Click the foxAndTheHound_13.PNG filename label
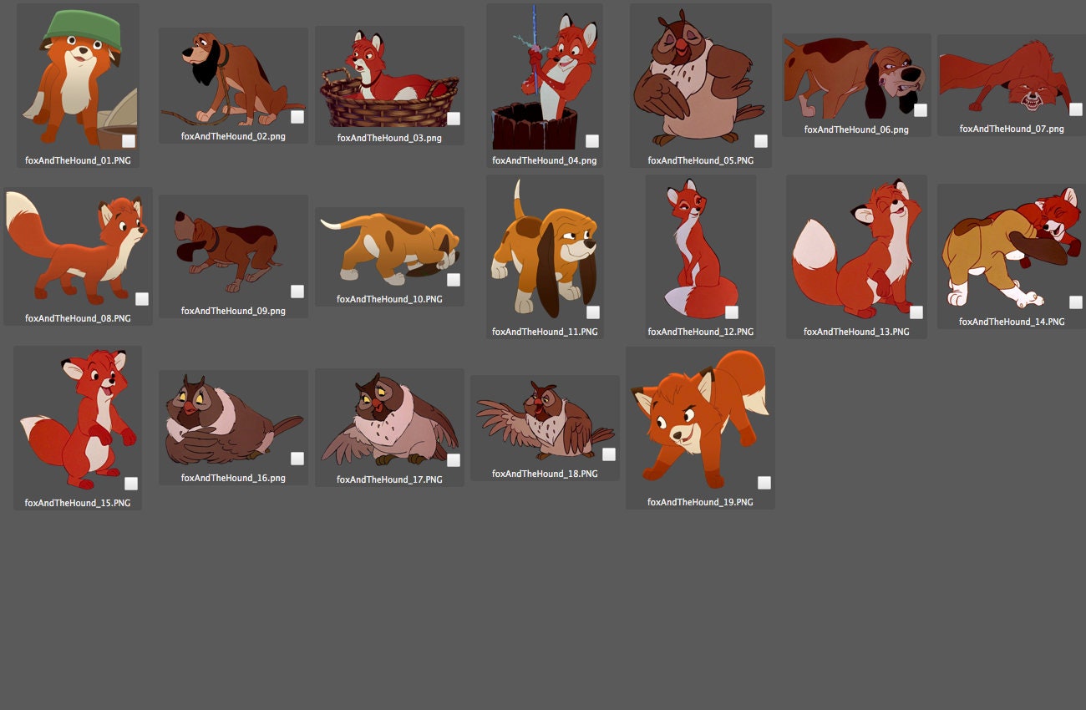This screenshot has width=1086, height=710. [x=856, y=331]
